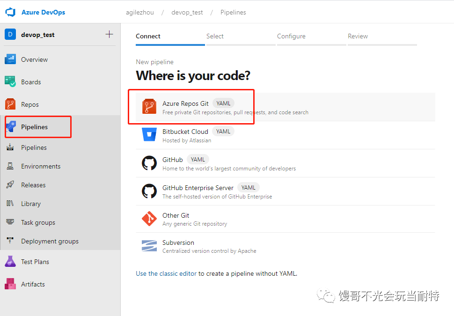Click the YAML badge on GitHub Enterprise Server row
This screenshot has height=316, width=454.
(249, 188)
